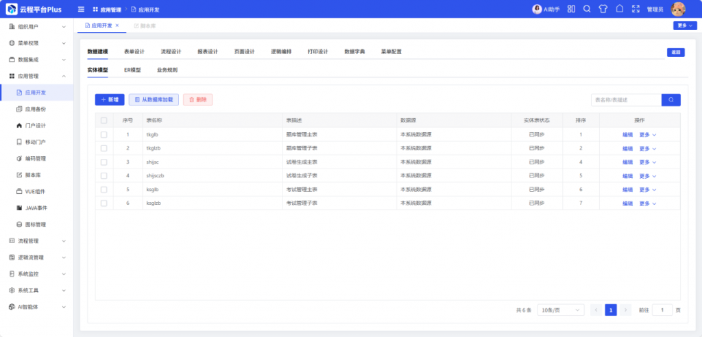The width and height of the screenshot is (702, 337).
Task: Expand the 数据集成 sidebar menu
Action: (x=37, y=60)
